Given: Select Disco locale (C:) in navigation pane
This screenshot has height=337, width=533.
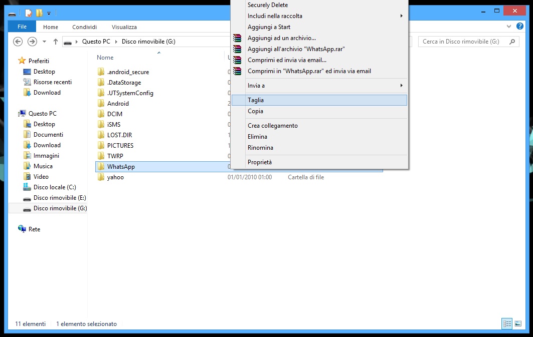Looking at the screenshot, I should pos(54,187).
